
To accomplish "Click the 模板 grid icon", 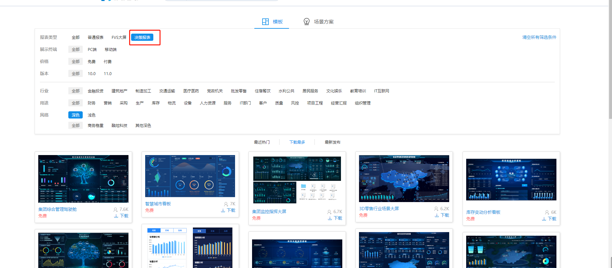I will (265, 22).
